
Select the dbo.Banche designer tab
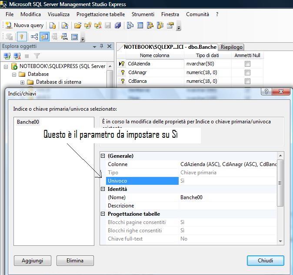[170, 47]
